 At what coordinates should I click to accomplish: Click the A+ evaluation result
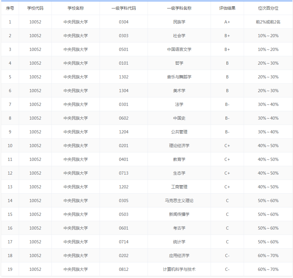[x=227, y=22]
